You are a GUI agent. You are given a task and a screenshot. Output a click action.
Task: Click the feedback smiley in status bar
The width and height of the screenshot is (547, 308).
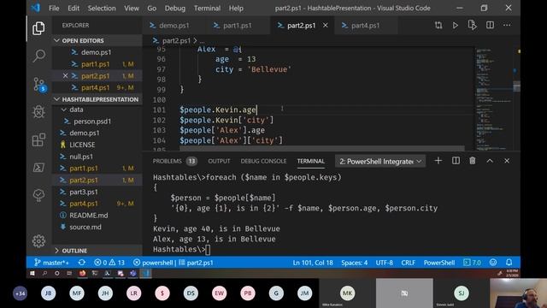point(493,263)
